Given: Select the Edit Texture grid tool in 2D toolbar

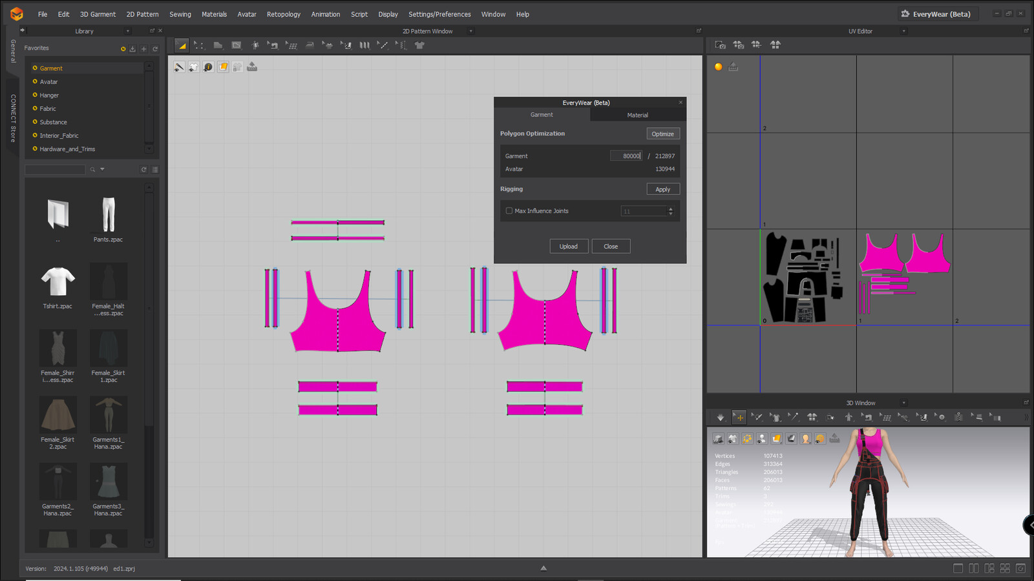Looking at the screenshot, I should (x=291, y=45).
